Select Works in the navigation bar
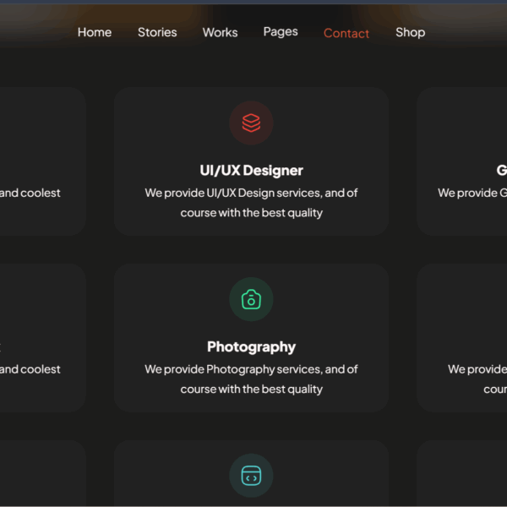The width and height of the screenshot is (507, 507). (x=220, y=32)
